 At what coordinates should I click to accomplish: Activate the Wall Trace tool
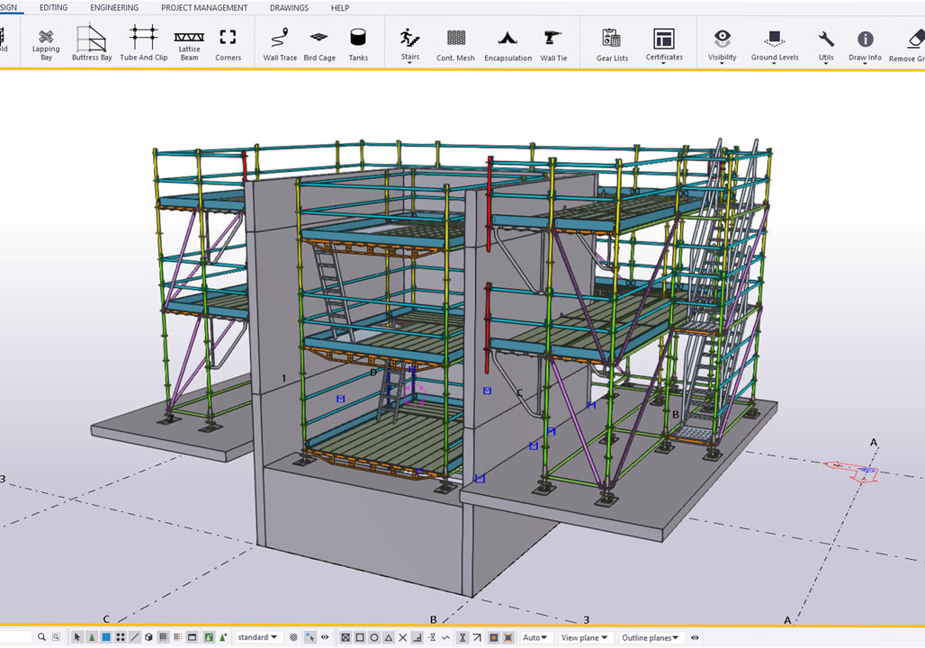pyautogui.click(x=279, y=42)
